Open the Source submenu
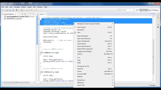This screenshot has height=90, width=161. point(94,71)
